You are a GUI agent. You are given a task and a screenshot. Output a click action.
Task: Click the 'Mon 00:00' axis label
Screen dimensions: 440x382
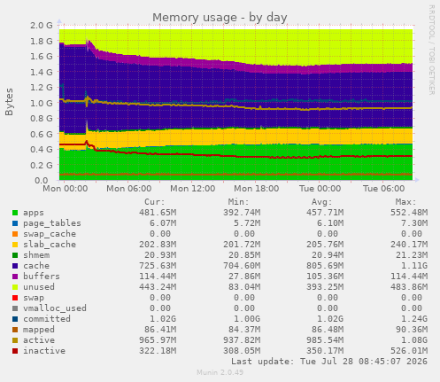coord(66,189)
